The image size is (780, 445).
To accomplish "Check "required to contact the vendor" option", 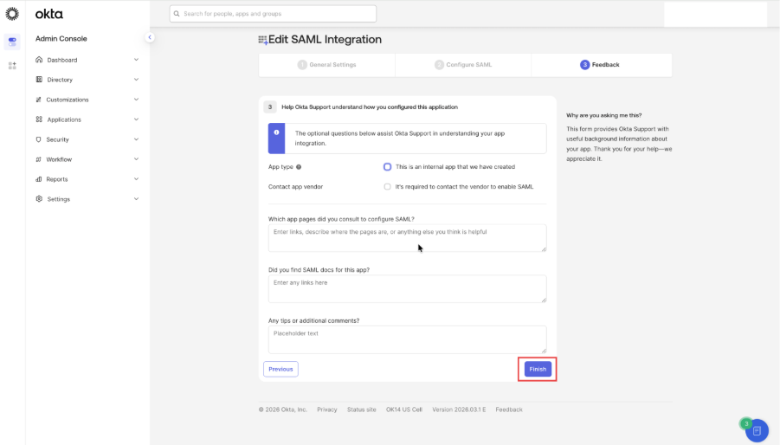I will click(388, 187).
